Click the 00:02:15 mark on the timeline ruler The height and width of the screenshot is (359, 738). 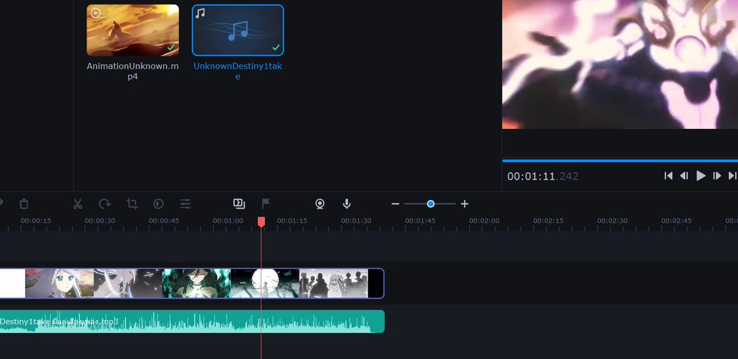click(548, 221)
